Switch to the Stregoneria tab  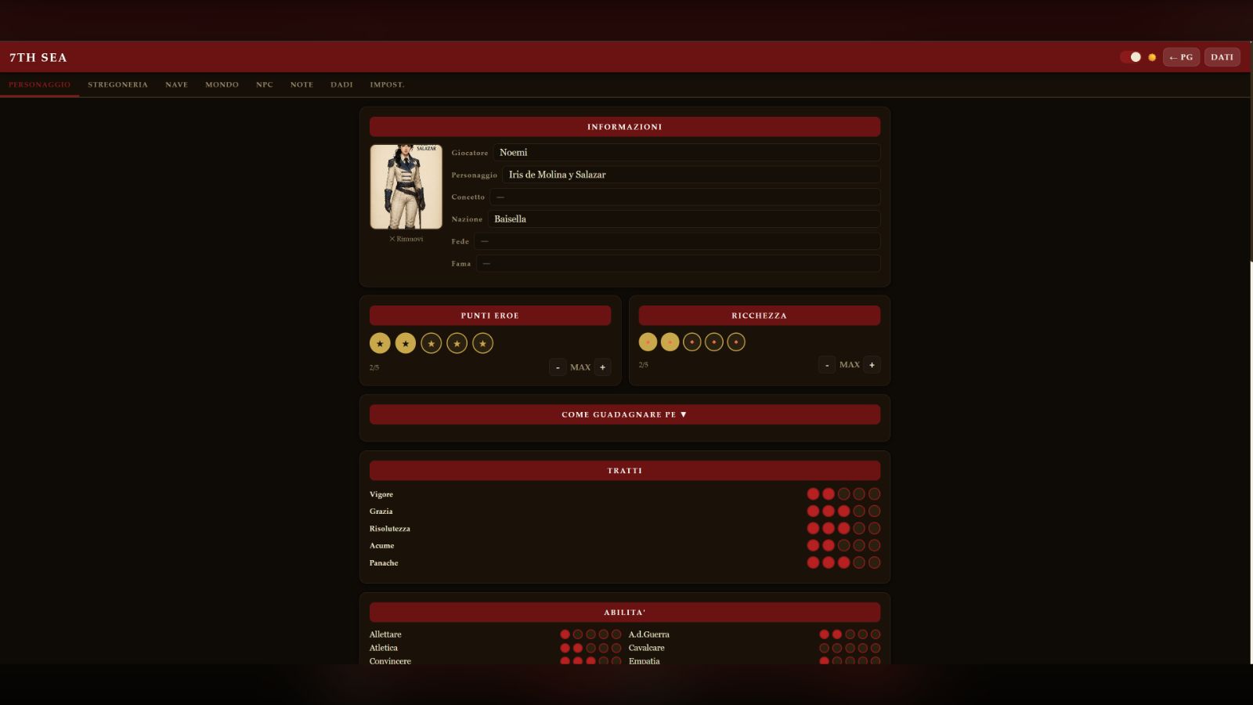pos(117,85)
